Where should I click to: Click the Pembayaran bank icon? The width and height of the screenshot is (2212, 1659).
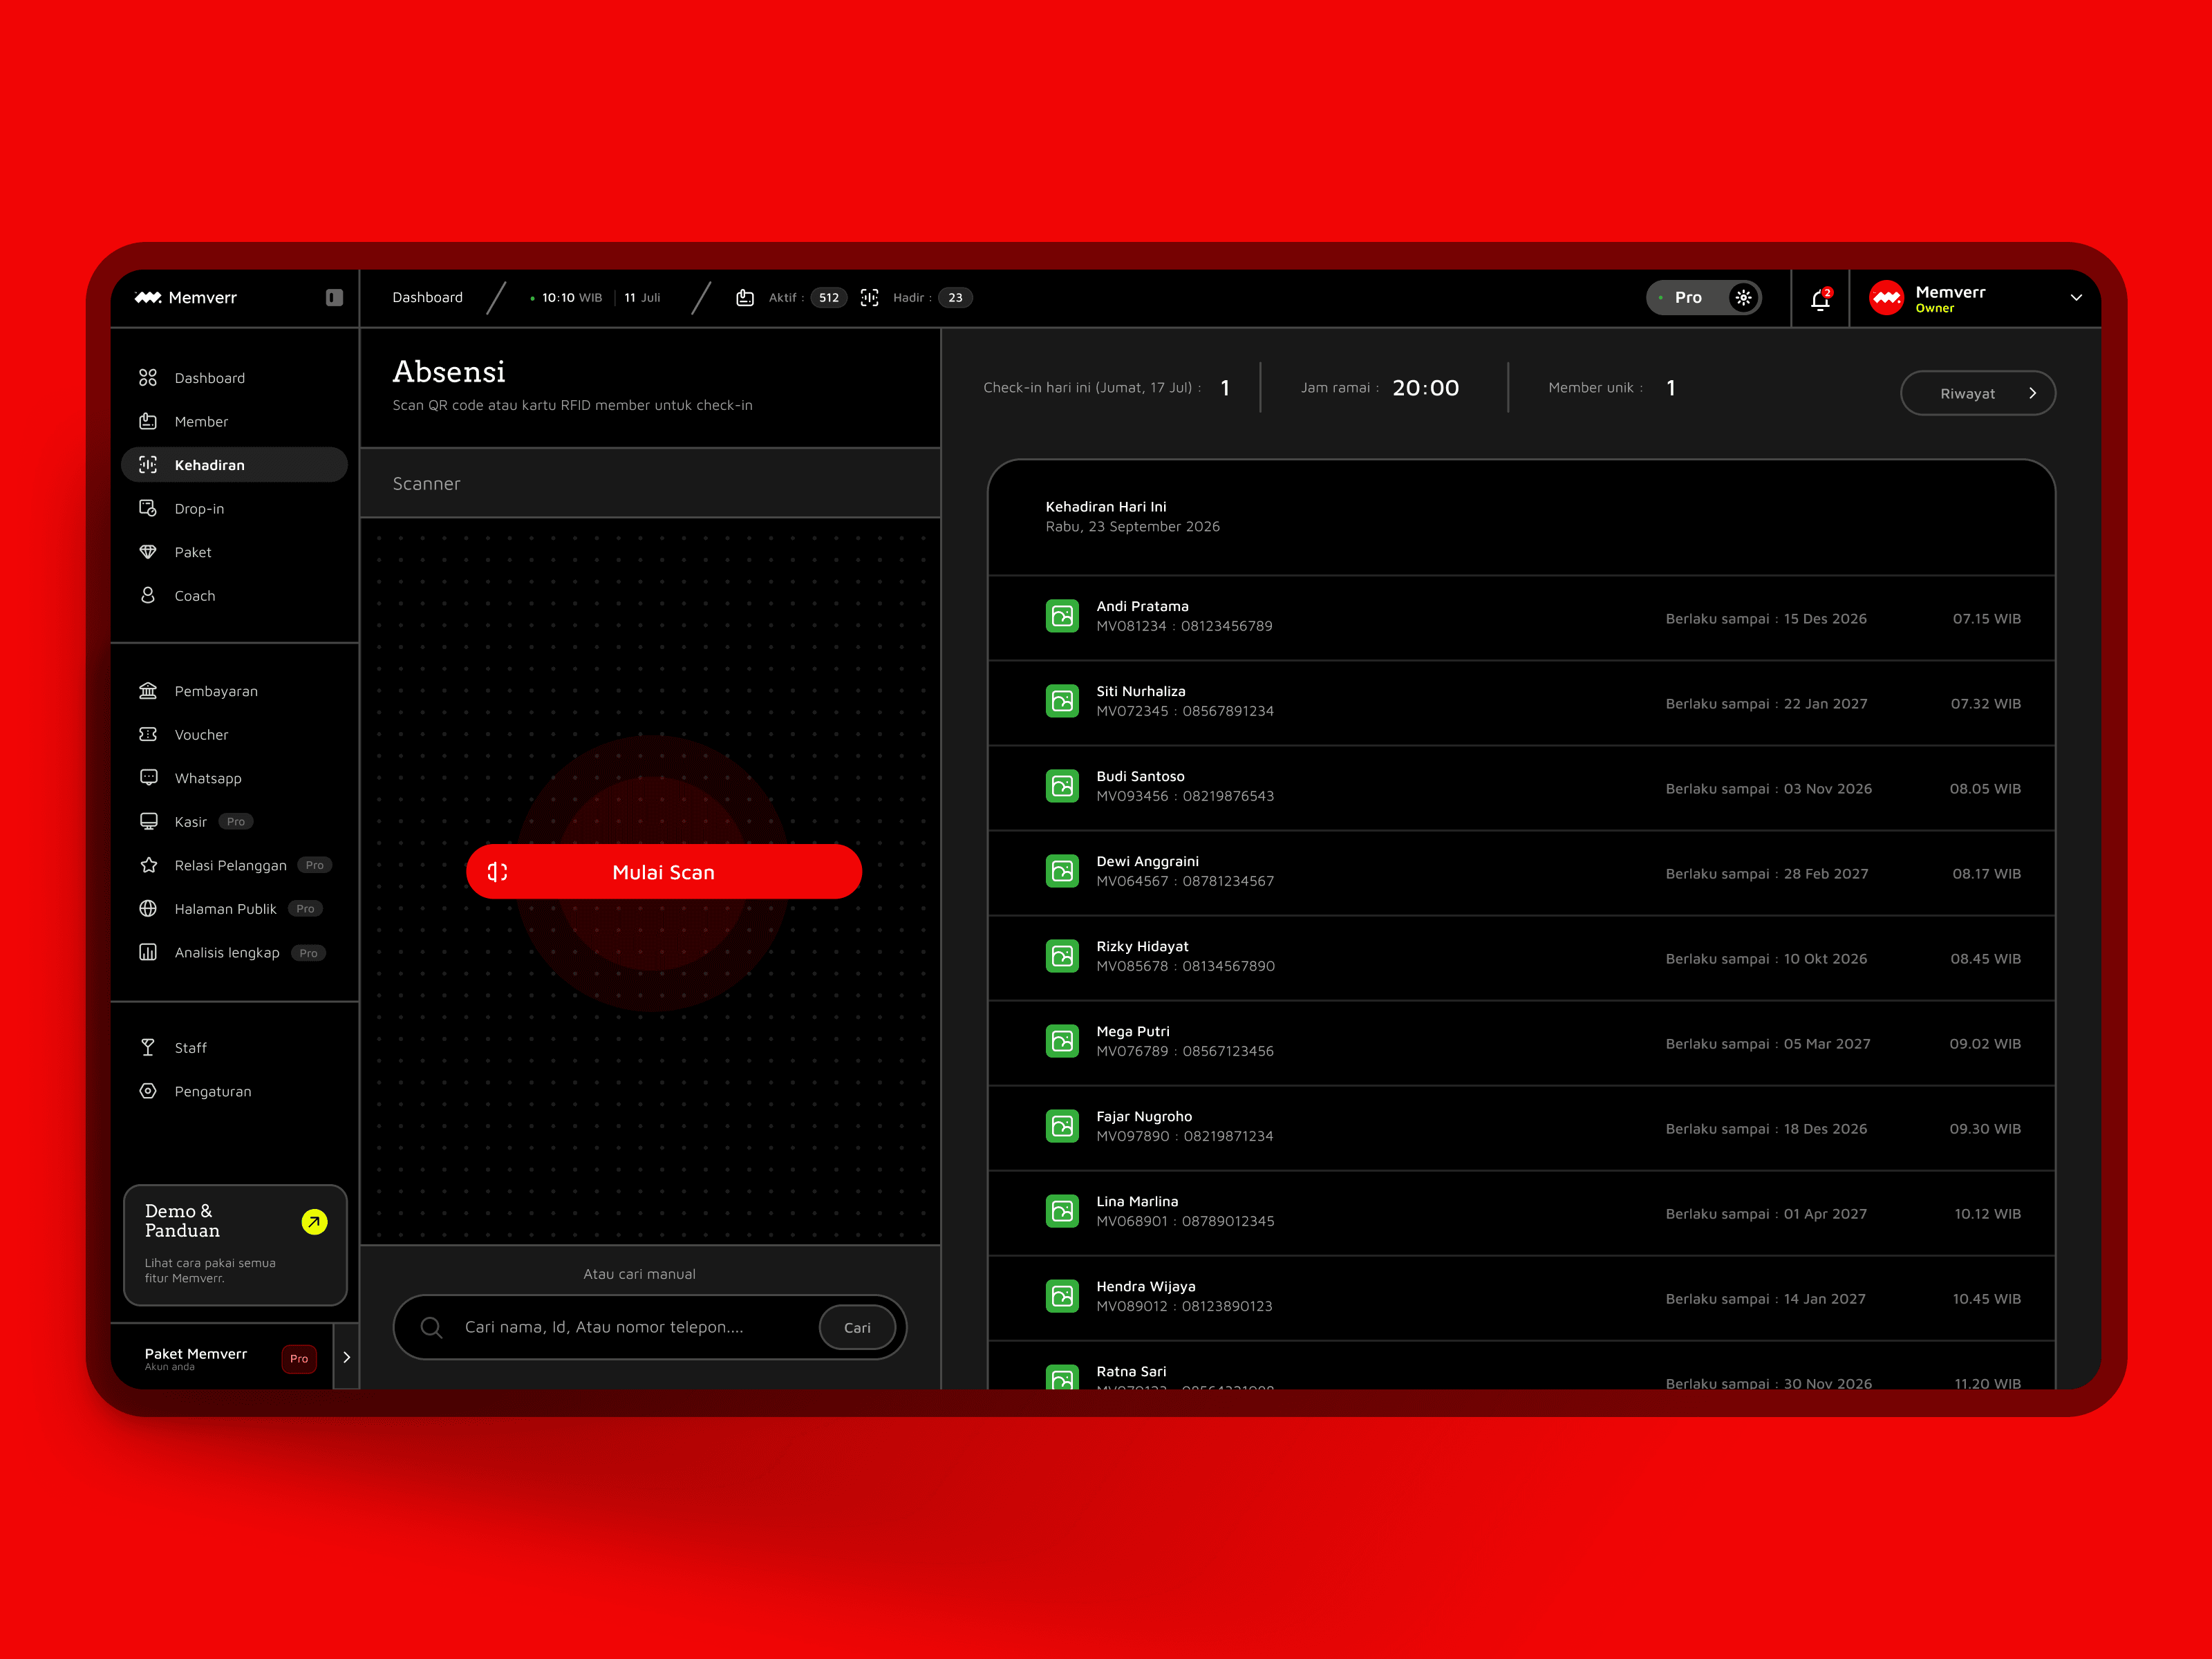148,690
